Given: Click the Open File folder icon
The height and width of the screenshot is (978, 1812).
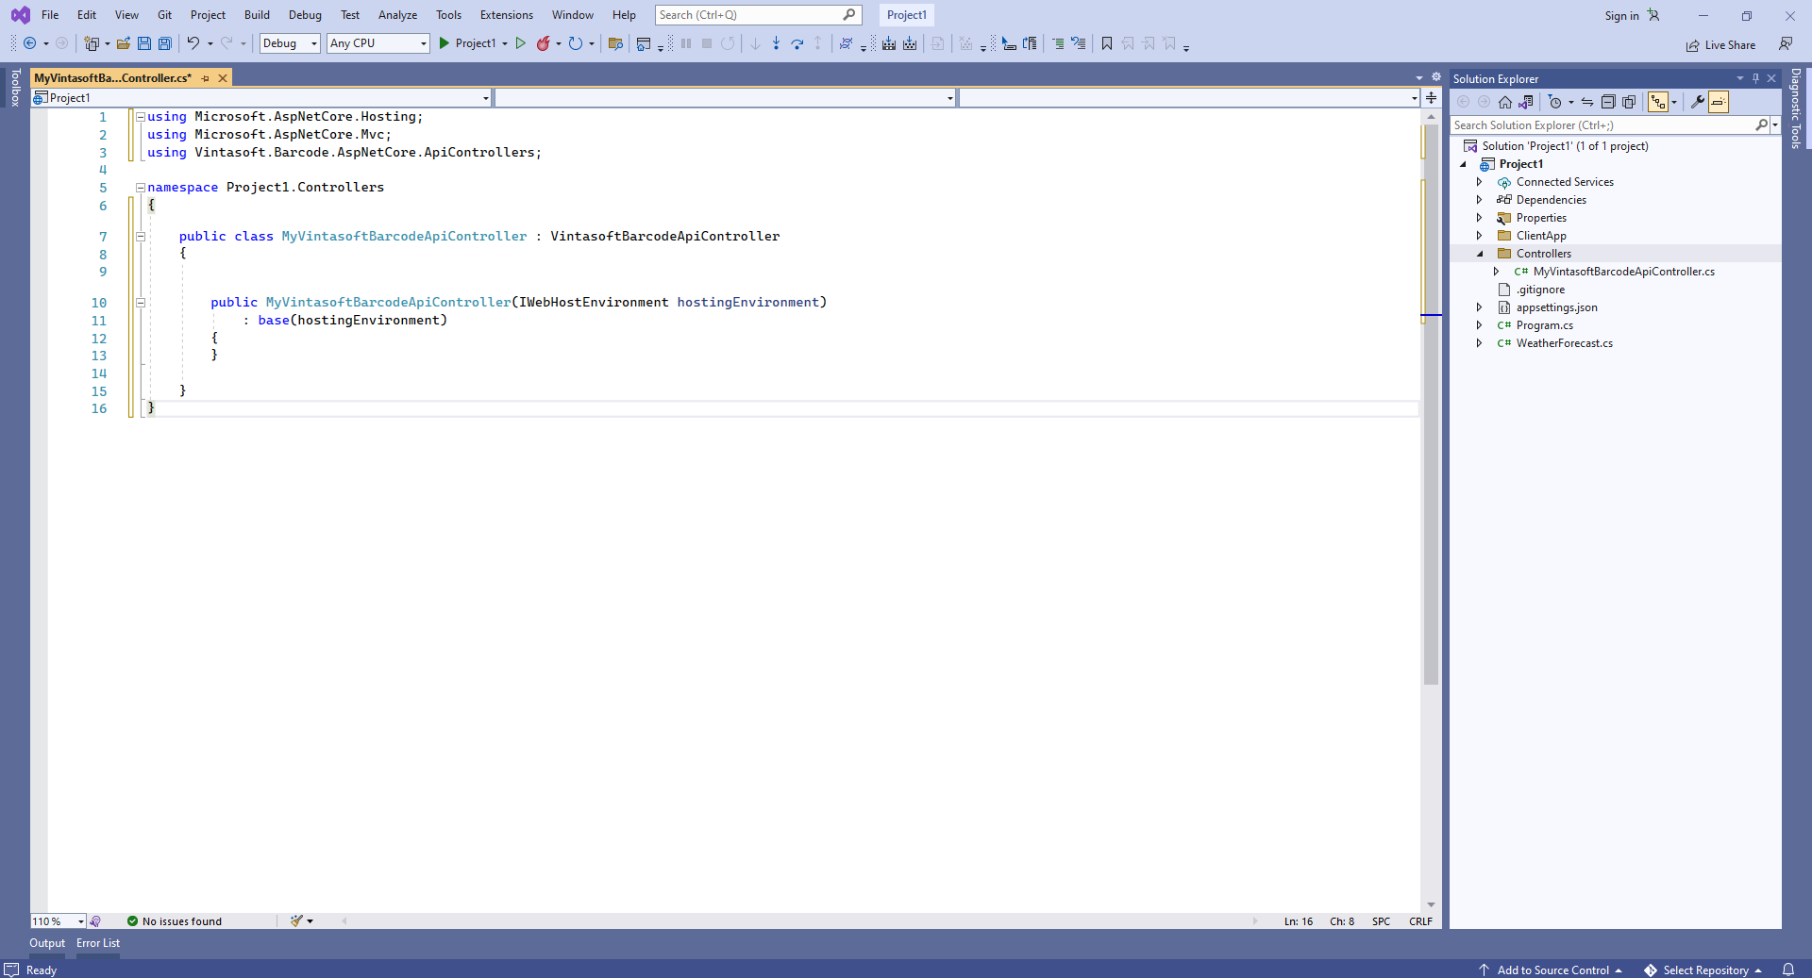Looking at the screenshot, I should point(124,43).
